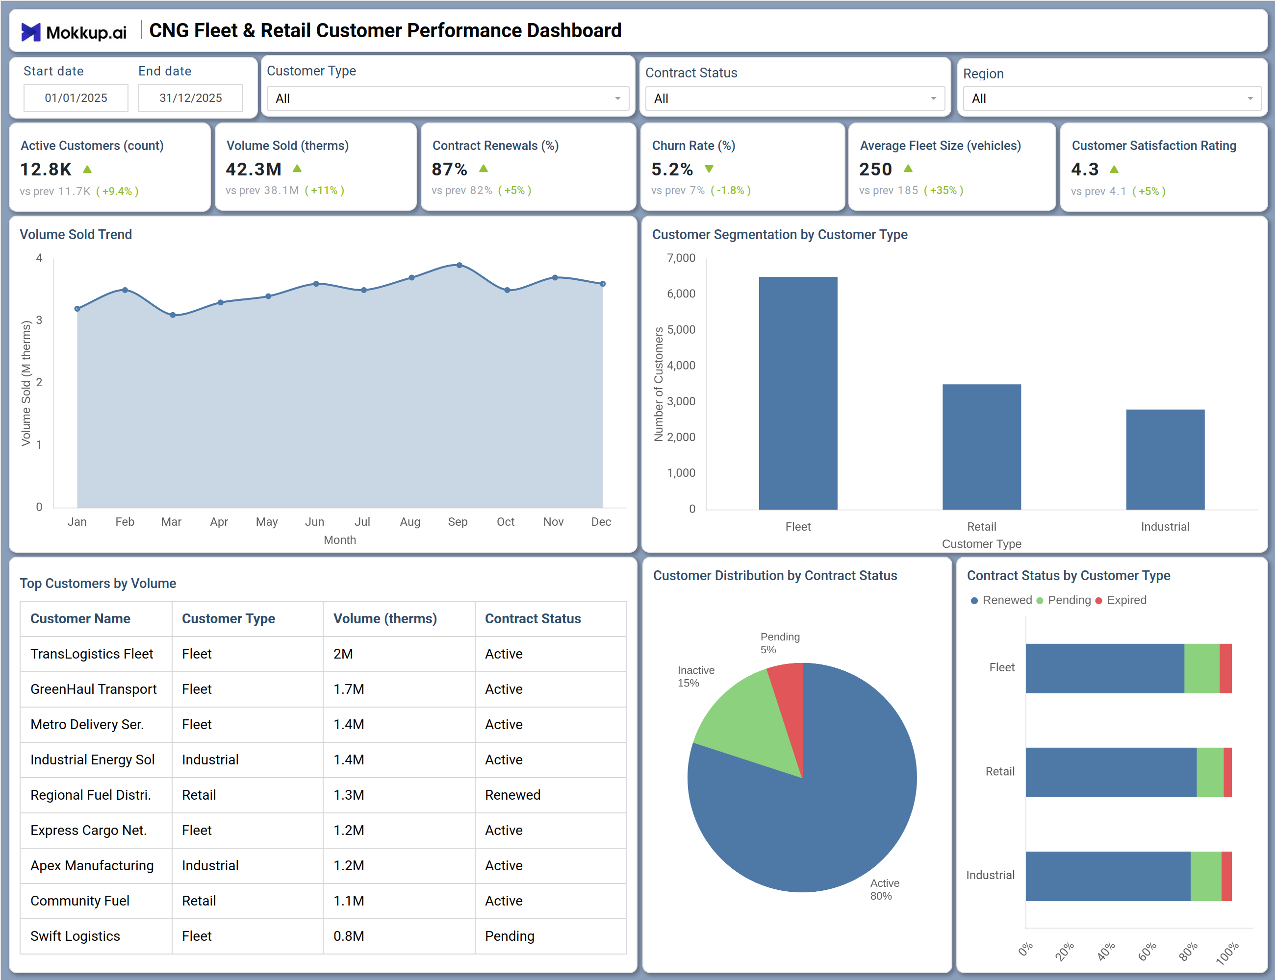Click the Pending status for Swift Logistics
This screenshot has height=980, width=1275.
point(510,936)
